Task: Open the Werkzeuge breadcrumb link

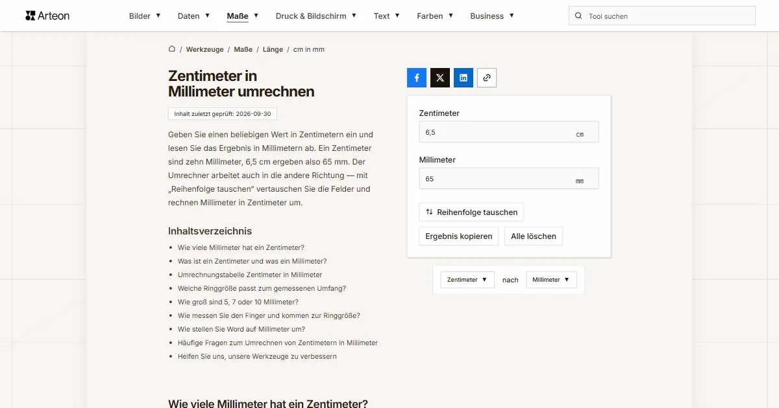Action: coord(204,49)
